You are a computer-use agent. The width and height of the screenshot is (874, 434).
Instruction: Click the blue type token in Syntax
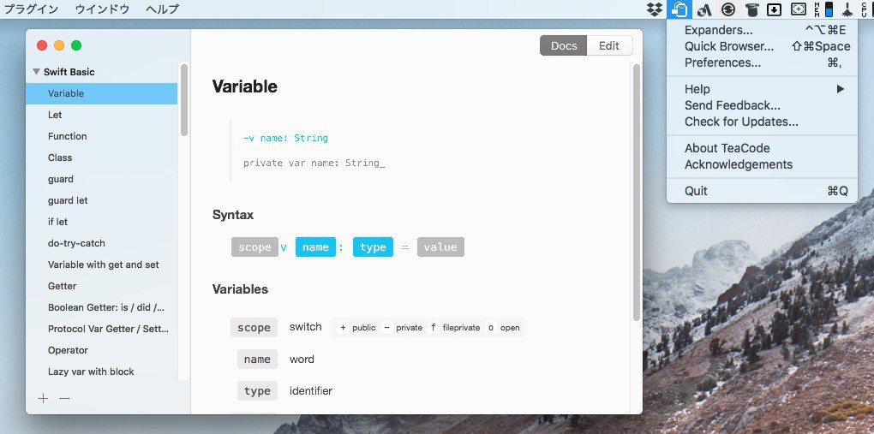373,247
